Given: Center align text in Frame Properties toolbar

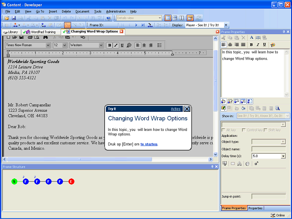Looking at the screenshot, I should point(230,45).
